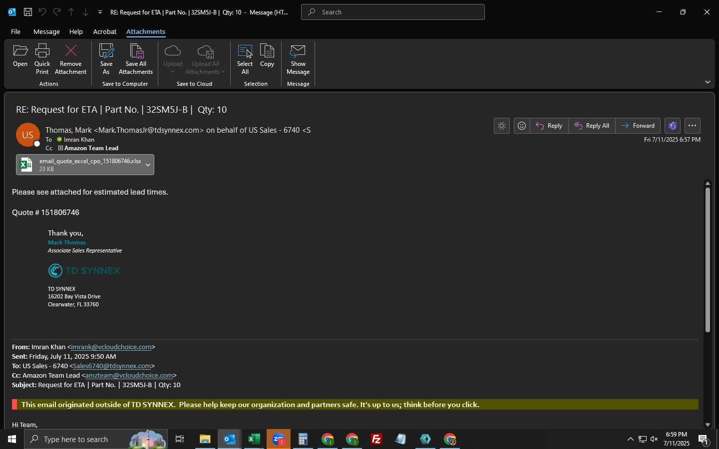Click the email subject heading
The height and width of the screenshot is (449, 719).
tap(121, 110)
